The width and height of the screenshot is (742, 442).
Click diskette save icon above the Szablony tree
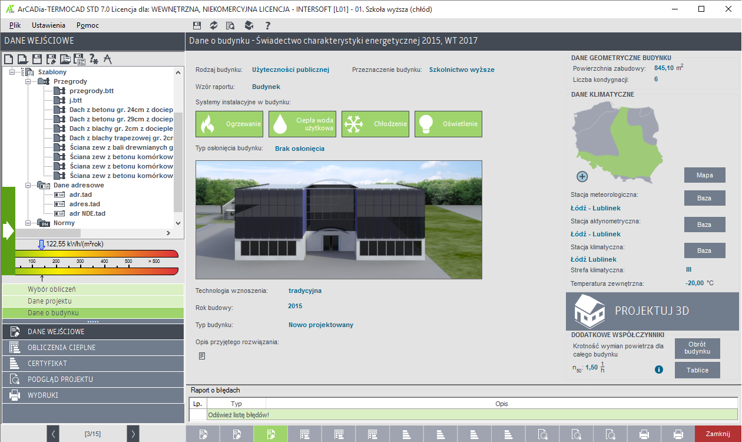click(37, 59)
